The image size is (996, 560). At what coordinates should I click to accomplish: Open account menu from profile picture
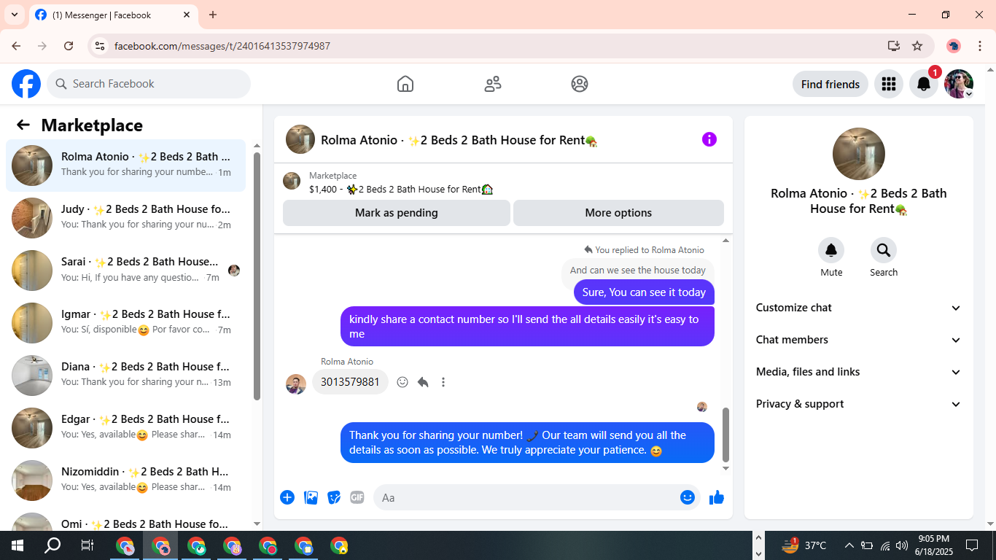coord(959,84)
